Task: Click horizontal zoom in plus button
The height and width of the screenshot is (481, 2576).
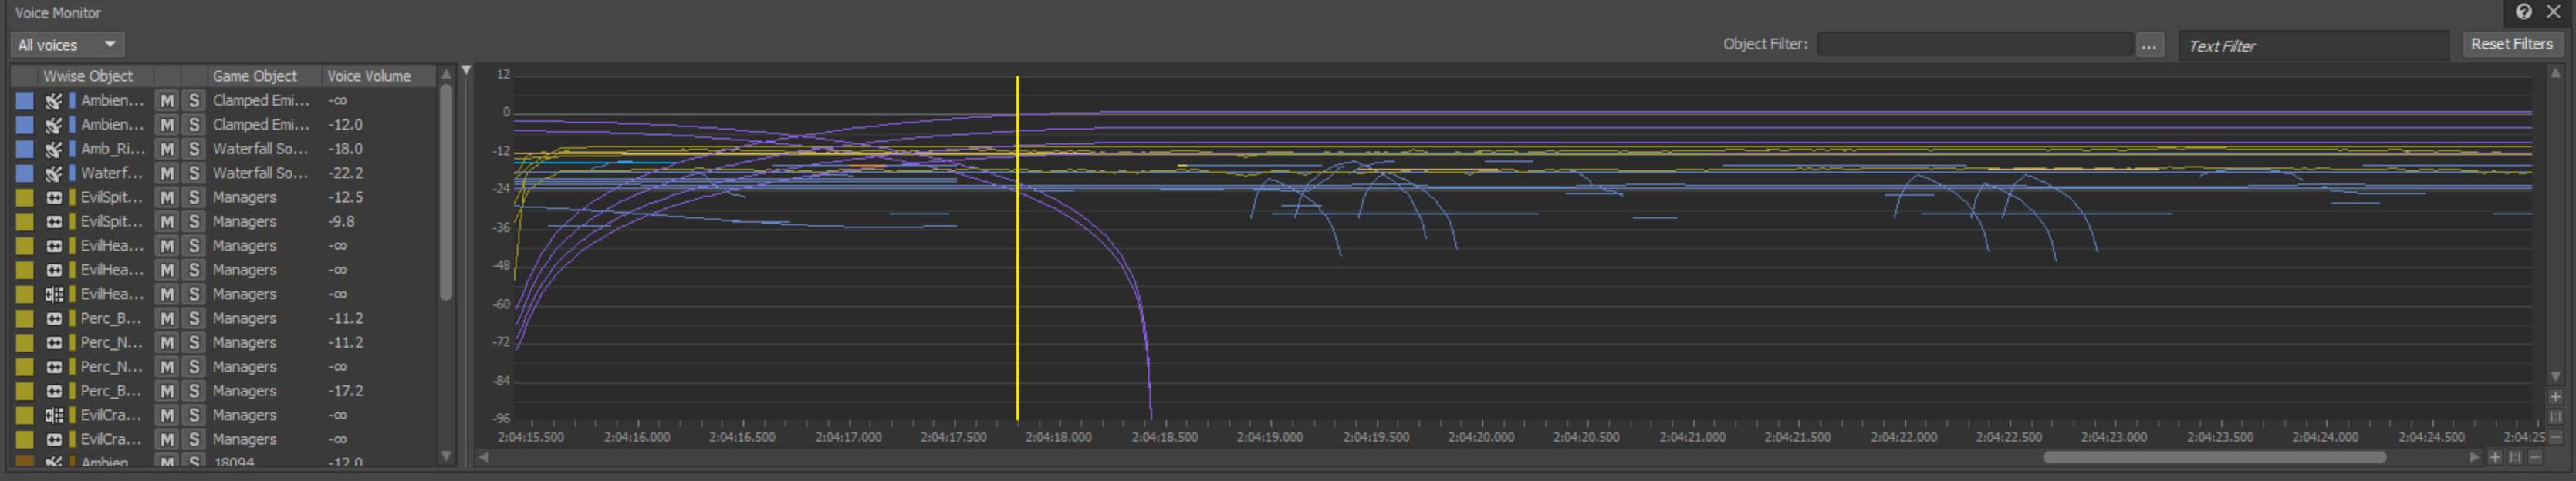Action: pos(2494,457)
